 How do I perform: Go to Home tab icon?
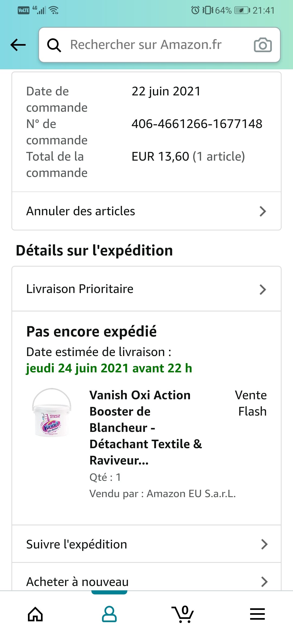pyautogui.click(x=35, y=614)
